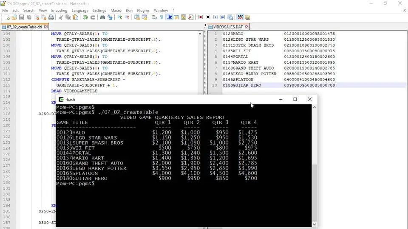
Task: Click the Copy toolbar icon
Action: coord(68,17)
